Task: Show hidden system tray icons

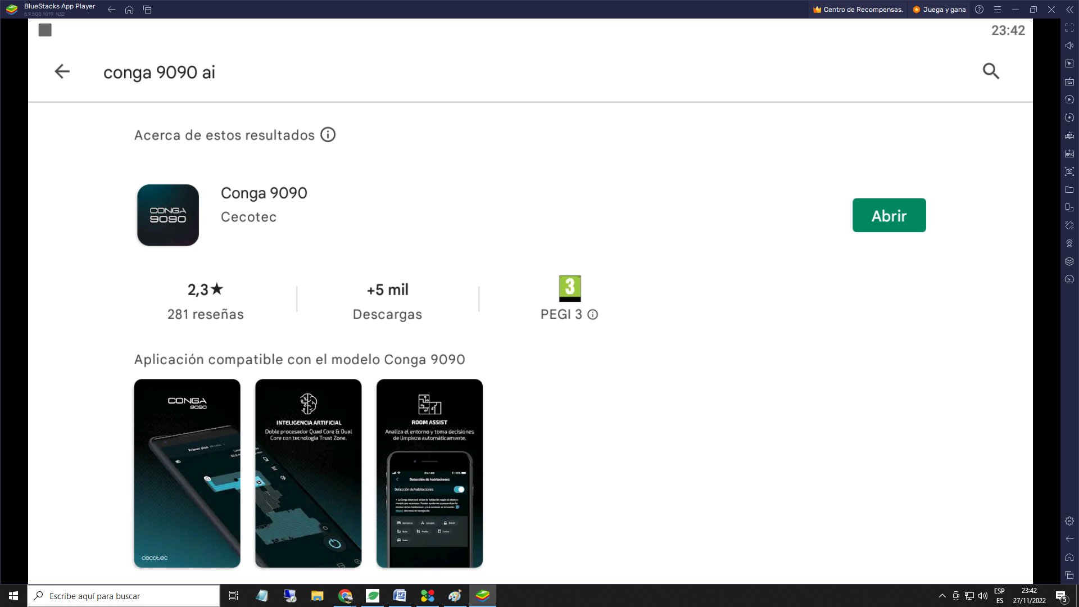Action: click(942, 596)
